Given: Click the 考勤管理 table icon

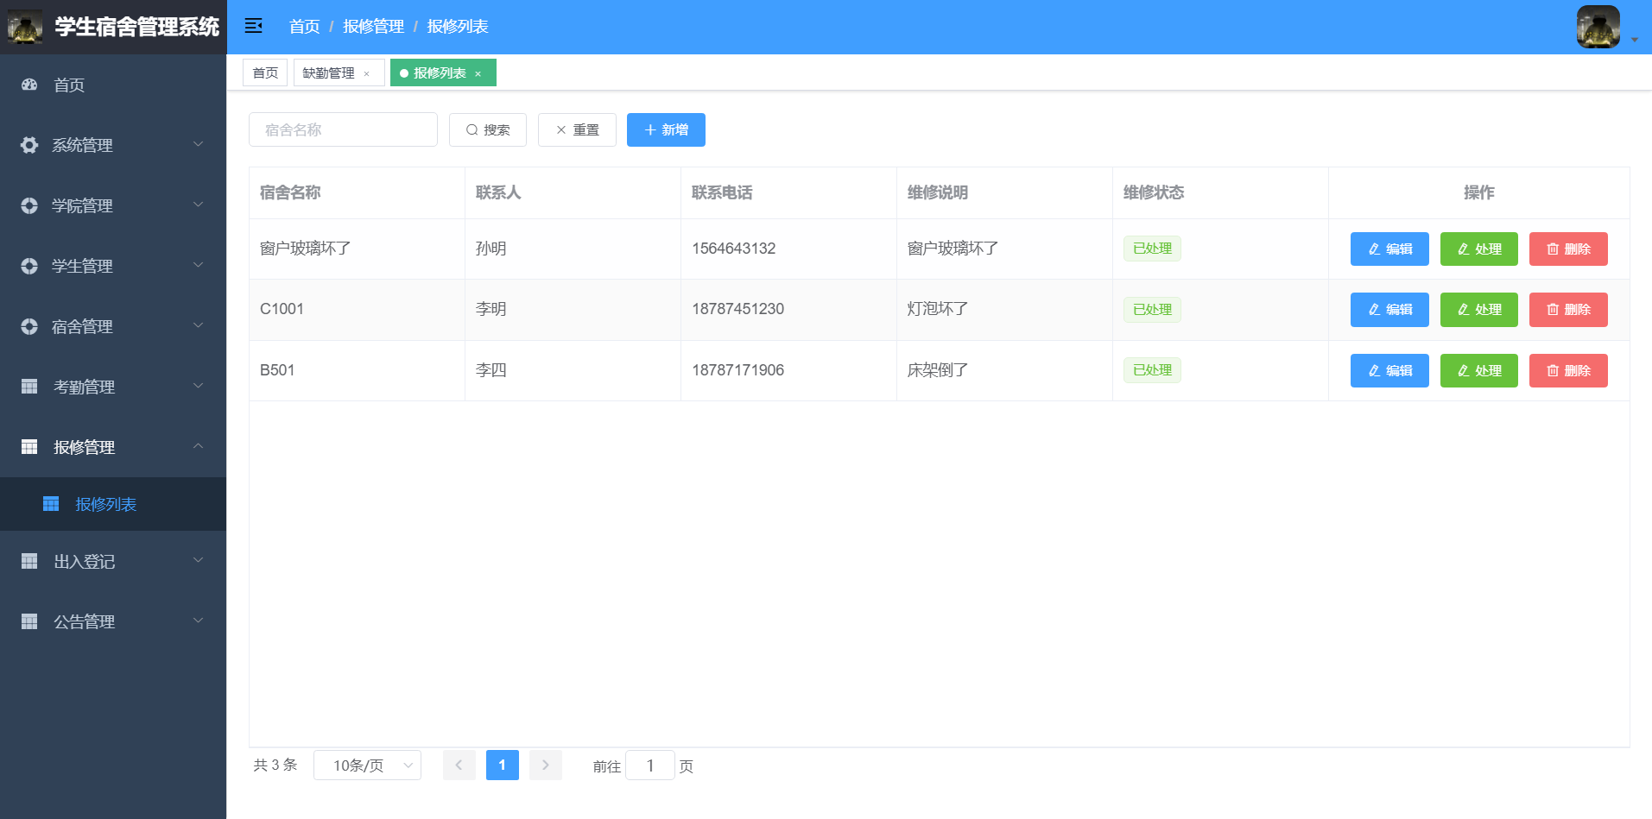Looking at the screenshot, I should 29,387.
